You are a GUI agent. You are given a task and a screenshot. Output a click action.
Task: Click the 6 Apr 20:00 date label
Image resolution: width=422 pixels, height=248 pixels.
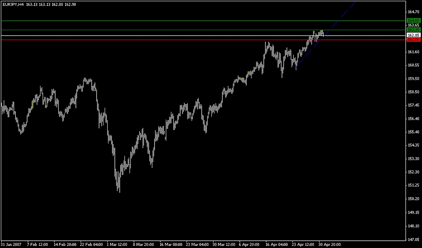249,245
